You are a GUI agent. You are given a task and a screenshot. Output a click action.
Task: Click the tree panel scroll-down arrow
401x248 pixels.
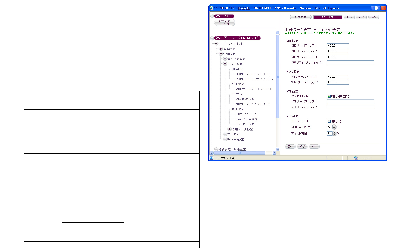(x=278, y=149)
